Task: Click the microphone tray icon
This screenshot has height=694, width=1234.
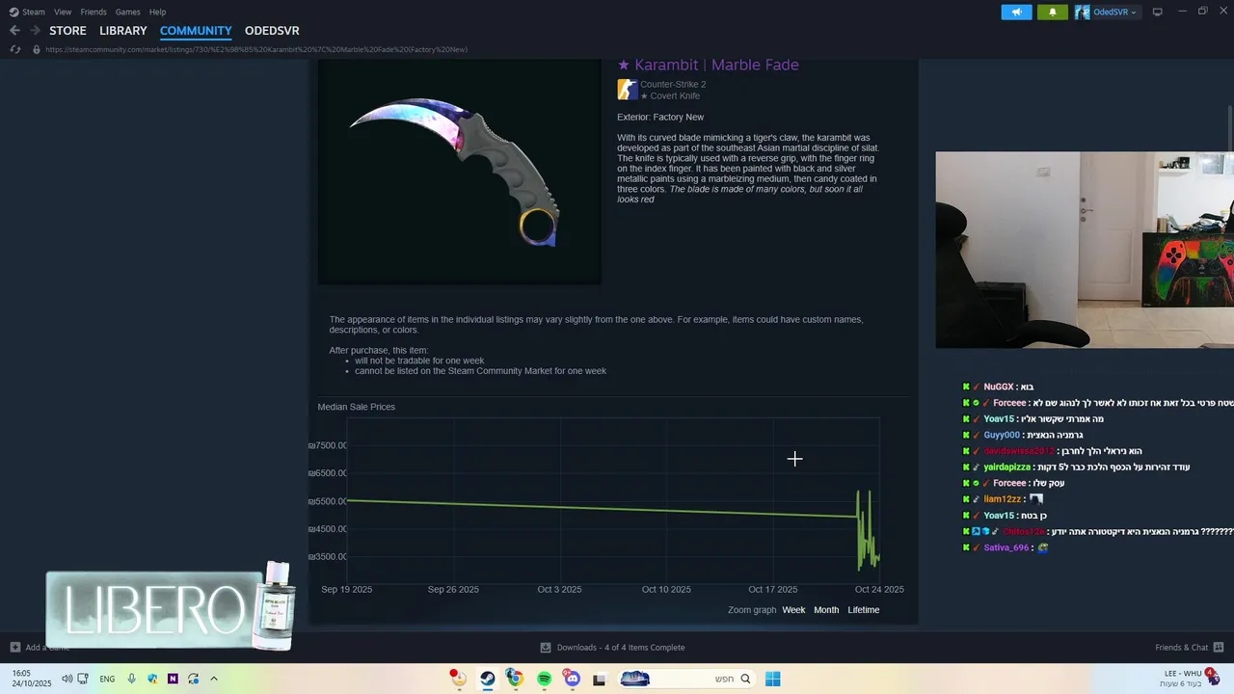Action: tap(131, 679)
